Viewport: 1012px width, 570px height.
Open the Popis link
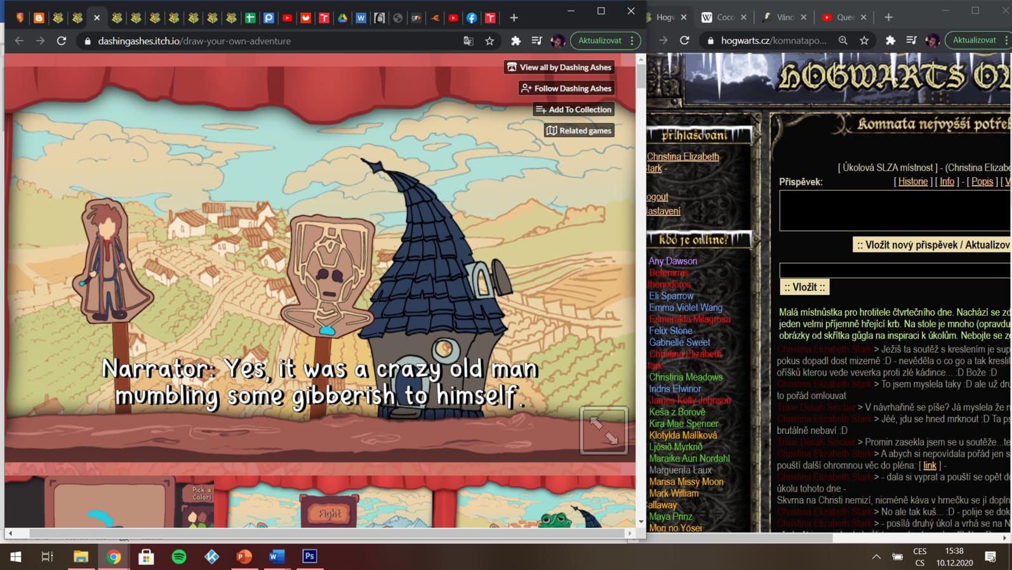(x=982, y=182)
